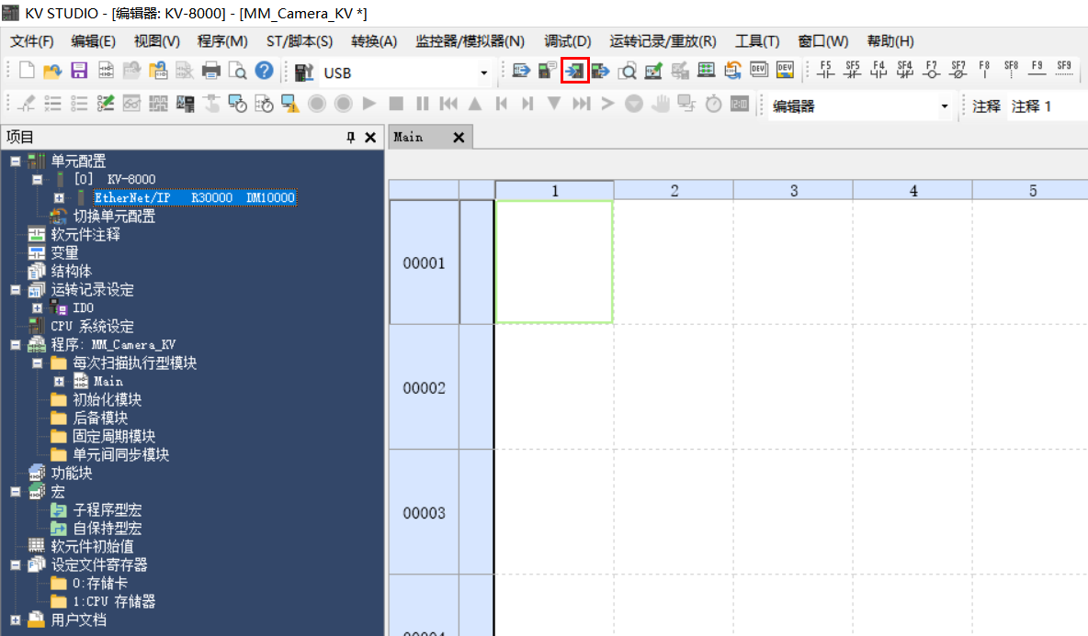Create a new project file

[26, 71]
